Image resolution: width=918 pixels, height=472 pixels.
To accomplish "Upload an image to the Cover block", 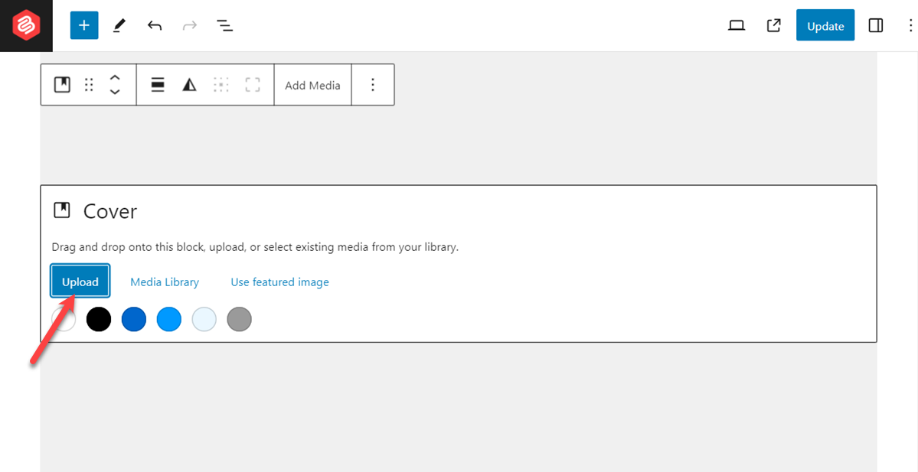I will click(80, 281).
